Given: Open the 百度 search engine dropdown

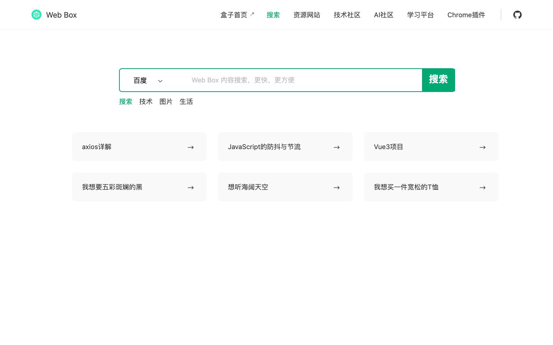Looking at the screenshot, I should click(x=140, y=80).
